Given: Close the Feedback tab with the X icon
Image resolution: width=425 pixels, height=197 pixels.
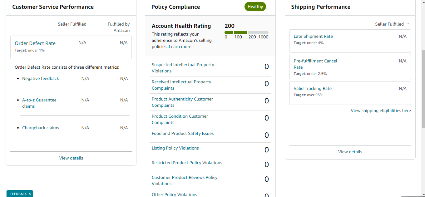Looking at the screenshot, I should coord(30,194).
